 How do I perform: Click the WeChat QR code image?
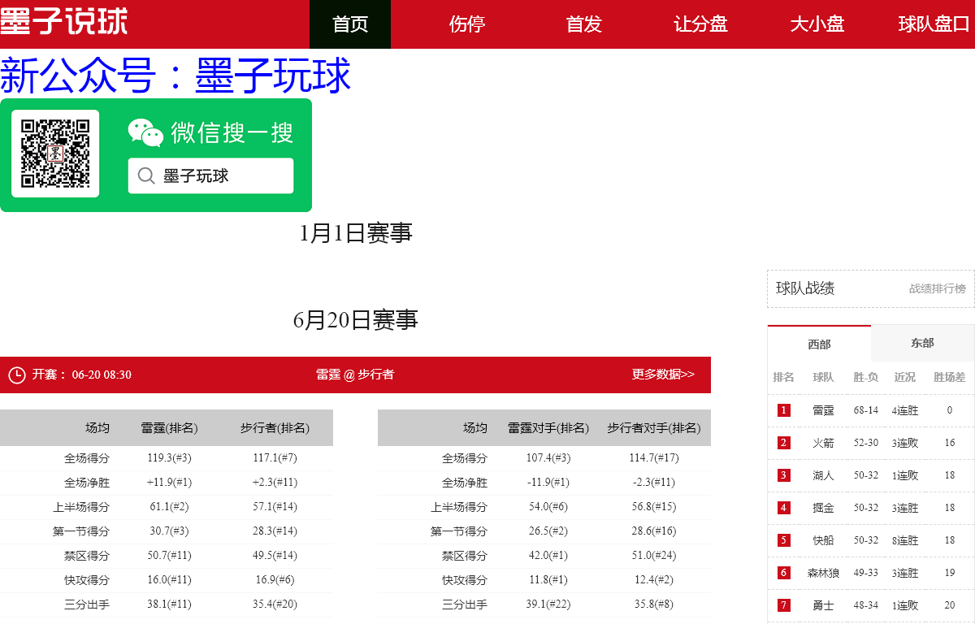coord(55,154)
